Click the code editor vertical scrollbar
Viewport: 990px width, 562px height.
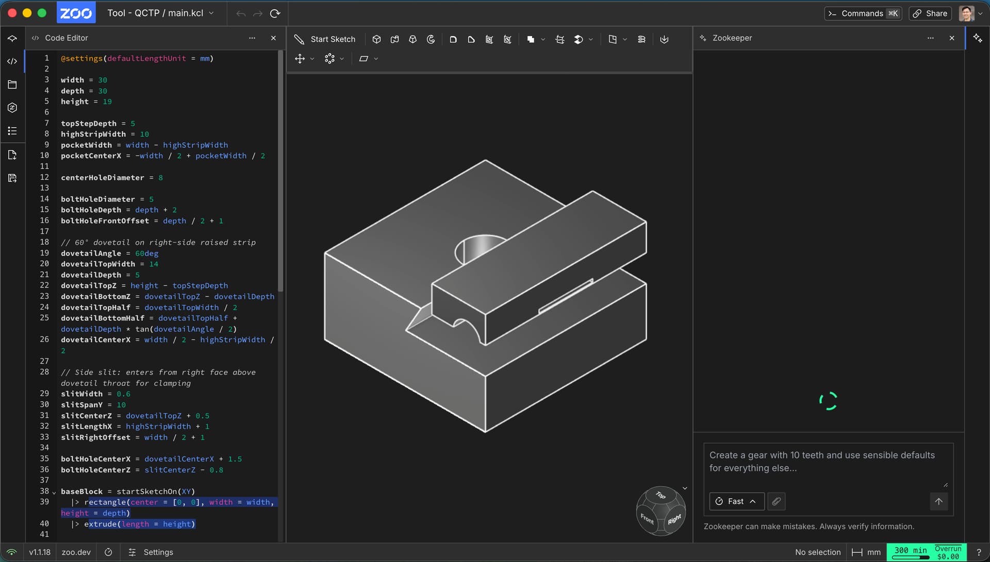pyautogui.click(x=280, y=170)
